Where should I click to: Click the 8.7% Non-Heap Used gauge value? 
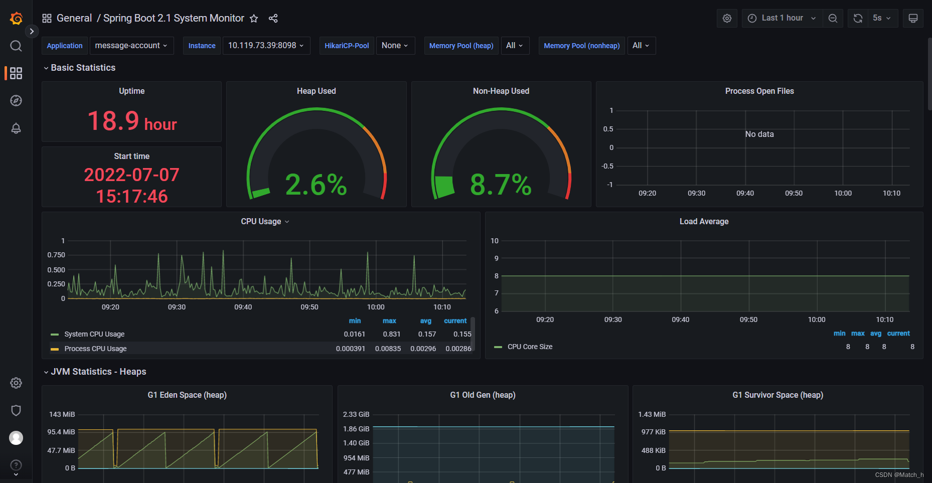coord(501,185)
